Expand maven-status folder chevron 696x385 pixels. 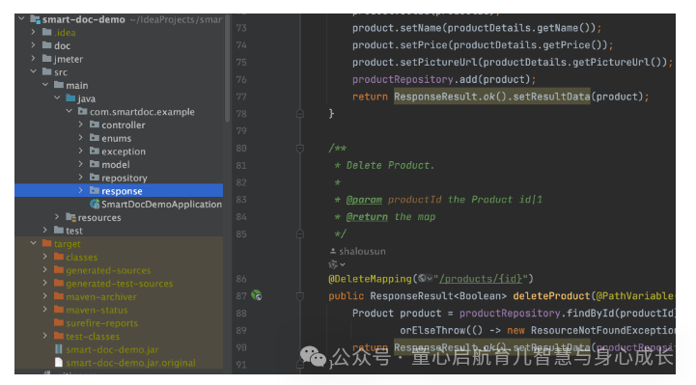click(45, 310)
